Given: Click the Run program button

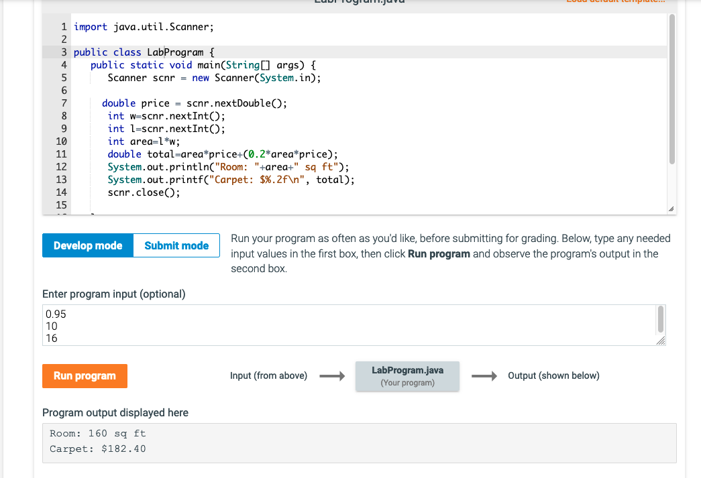Looking at the screenshot, I should (x=85, y=375).
